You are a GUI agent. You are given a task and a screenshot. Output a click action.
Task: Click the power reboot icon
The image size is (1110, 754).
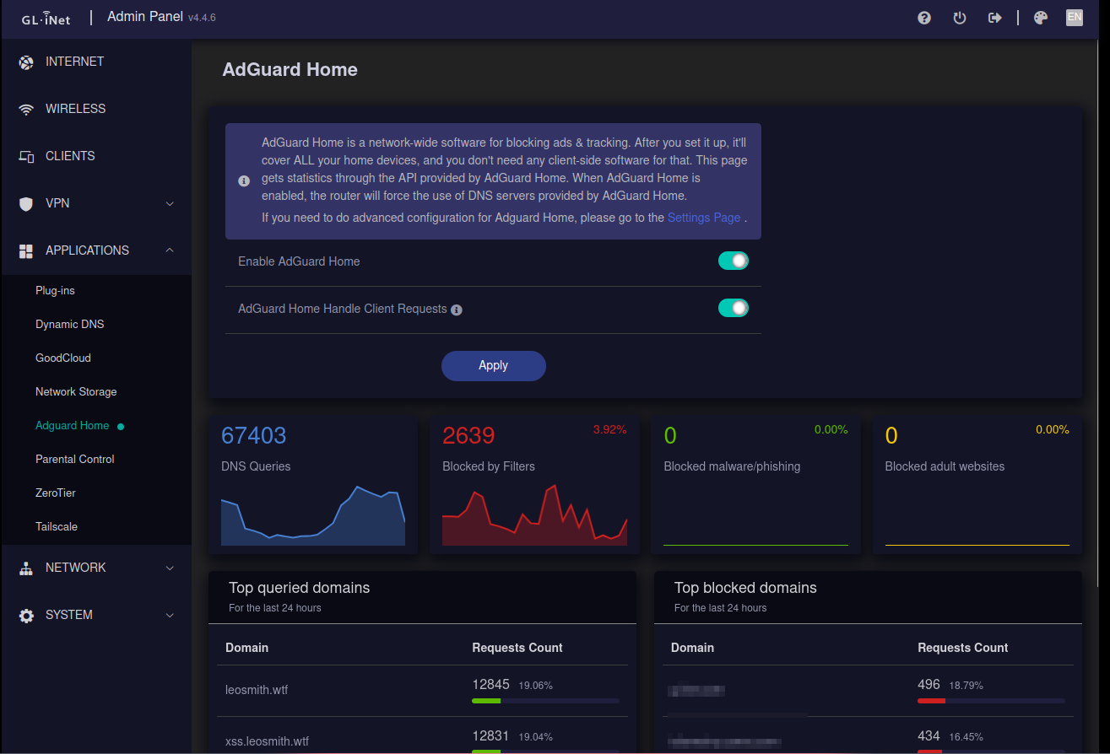(x=960, y=18)
